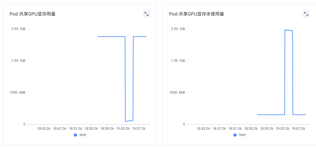
Task: Click 19:03:26 tick in 显存用量 chart
Action: 123,129
